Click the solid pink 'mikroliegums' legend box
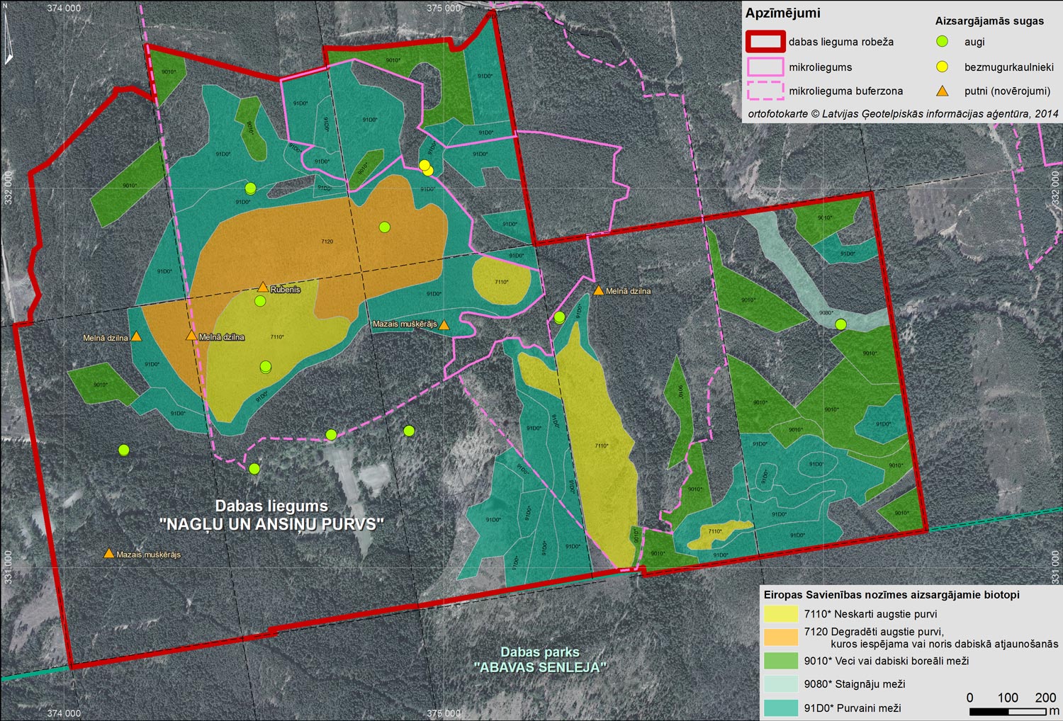This screenshot has height=721, width=1063. [x=765, y=67]
